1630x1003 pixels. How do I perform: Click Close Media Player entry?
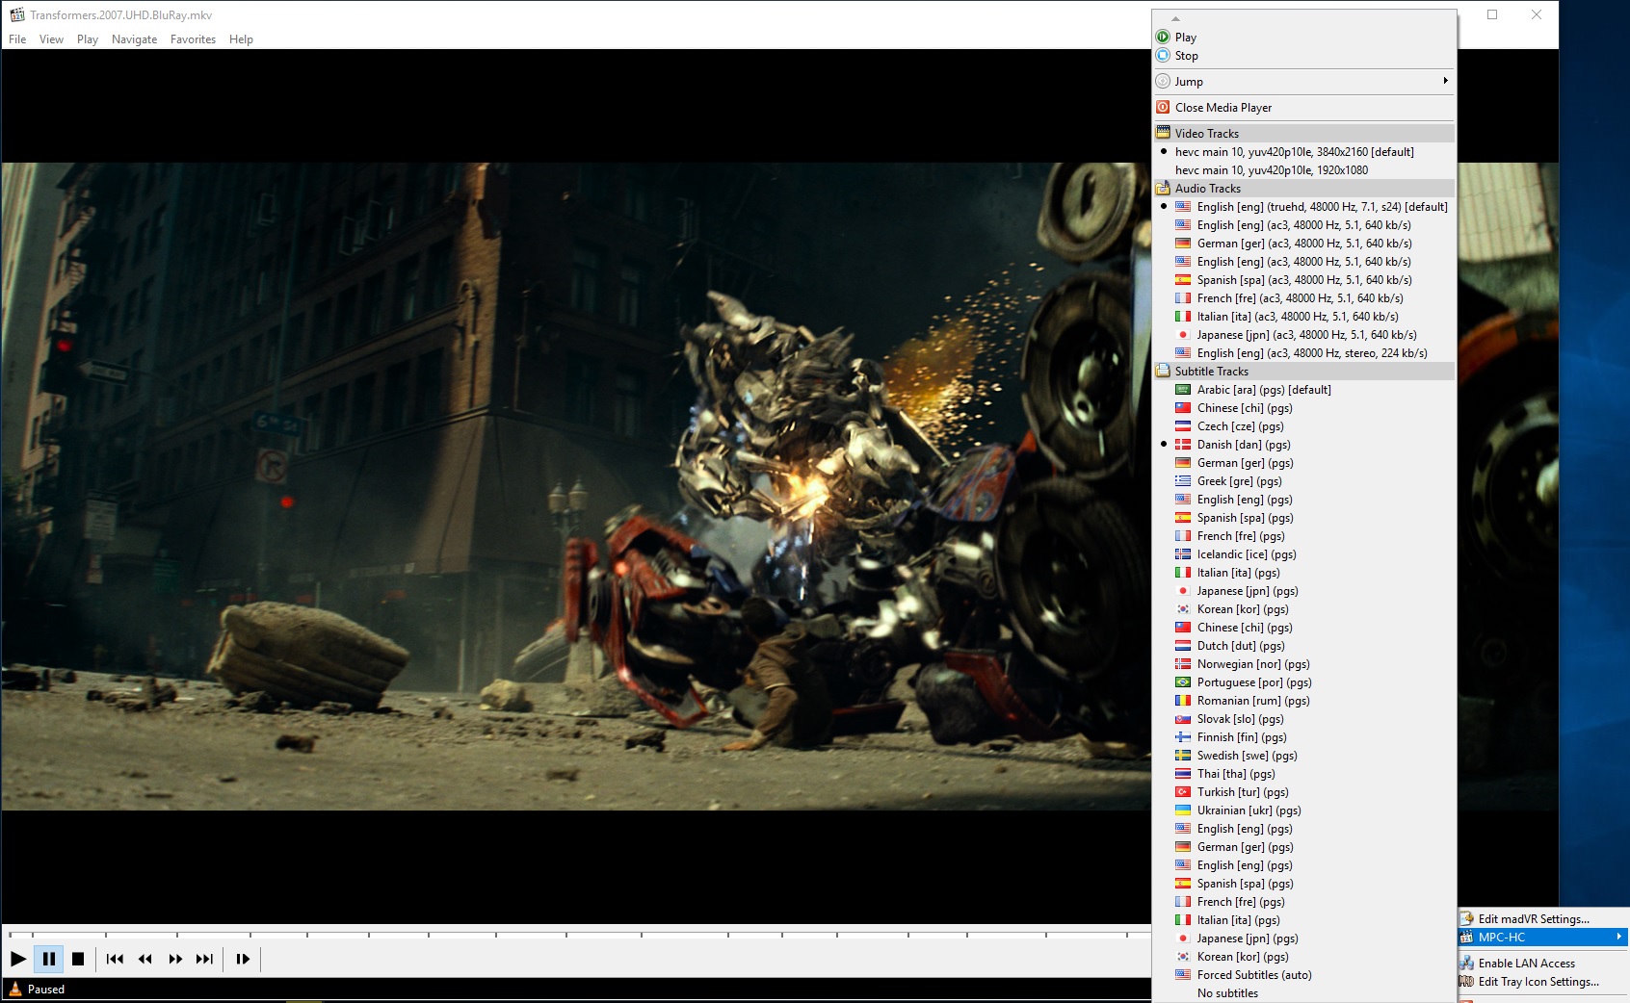pos(1304,108)
